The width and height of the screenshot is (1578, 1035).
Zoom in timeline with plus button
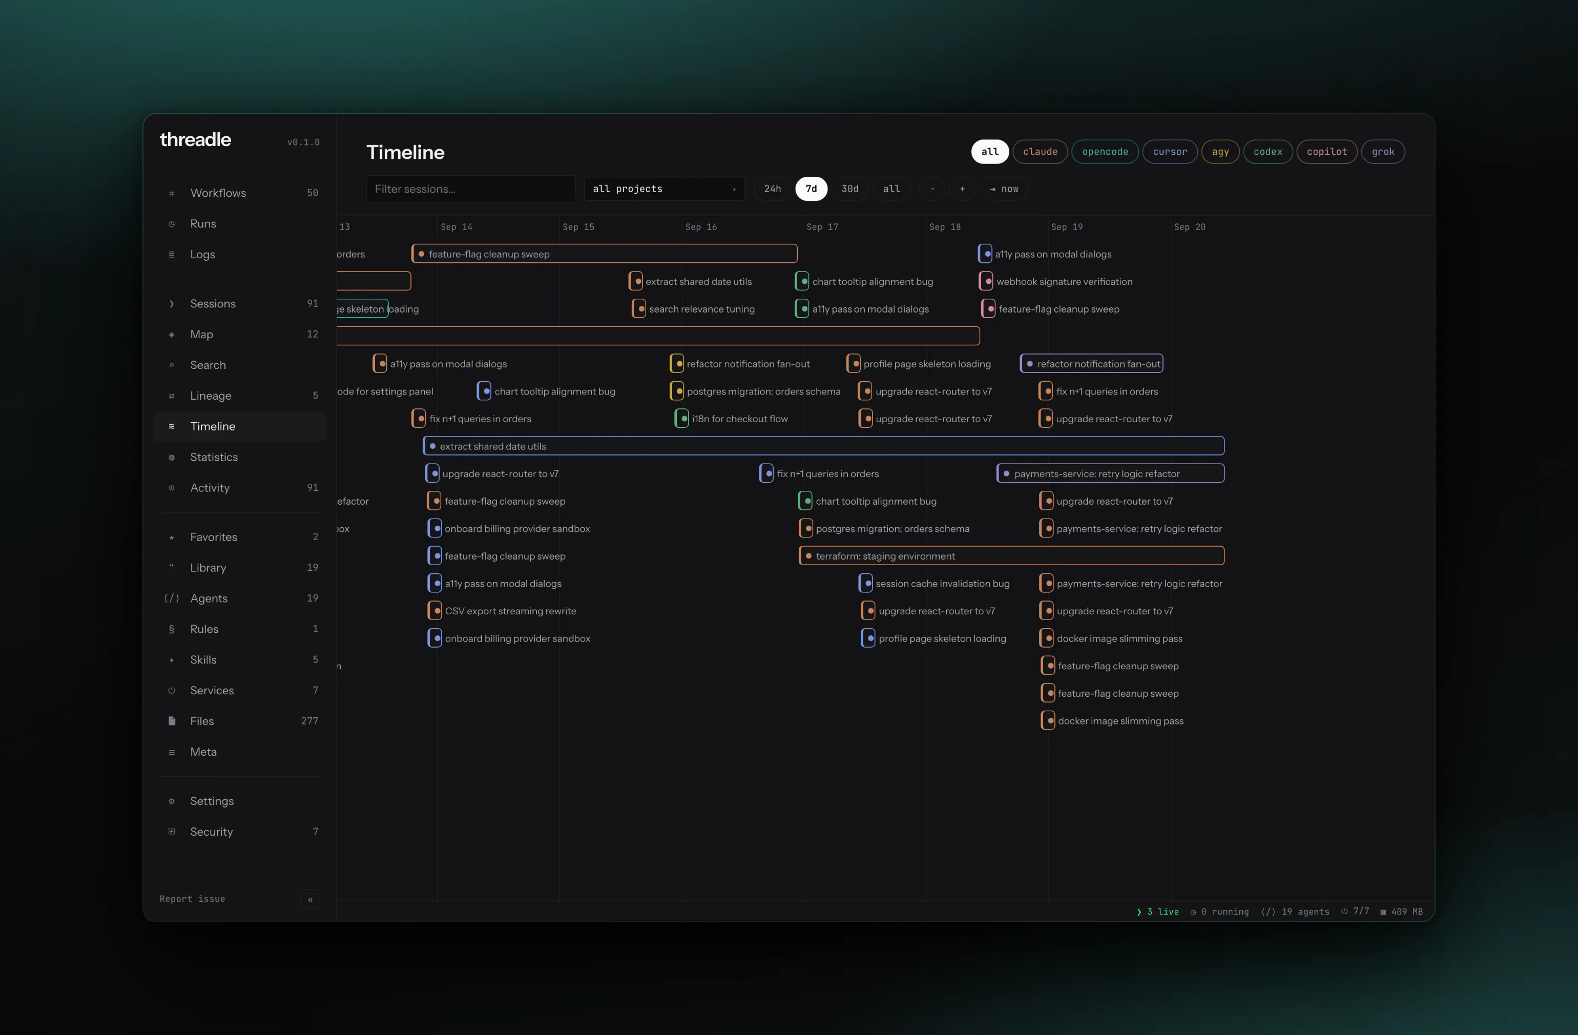[963, 189]
